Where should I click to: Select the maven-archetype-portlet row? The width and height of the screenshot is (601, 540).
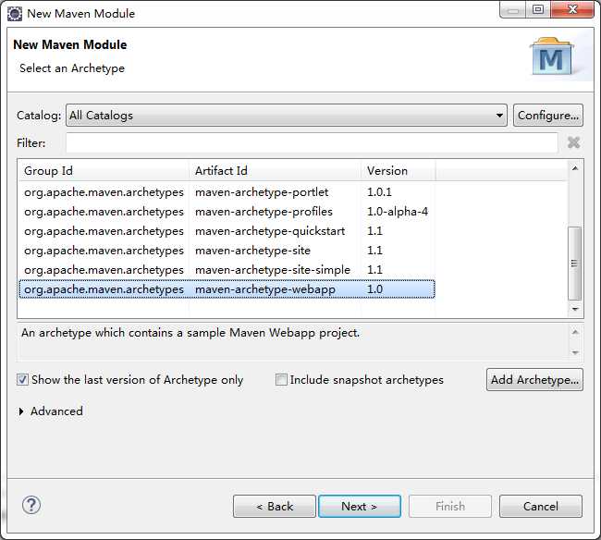[227, 192]
